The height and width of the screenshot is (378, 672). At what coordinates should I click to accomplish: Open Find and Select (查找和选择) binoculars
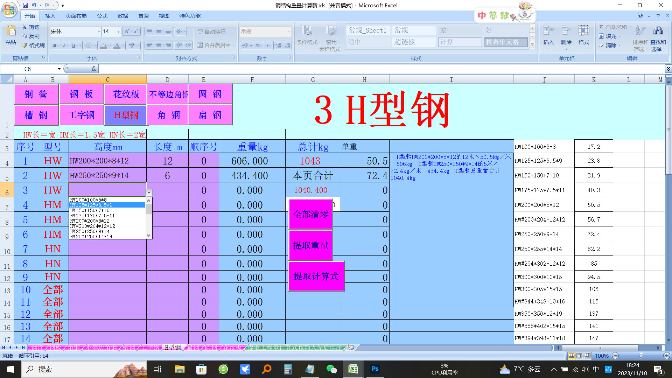pyautogui.click(x=658, y=38)
